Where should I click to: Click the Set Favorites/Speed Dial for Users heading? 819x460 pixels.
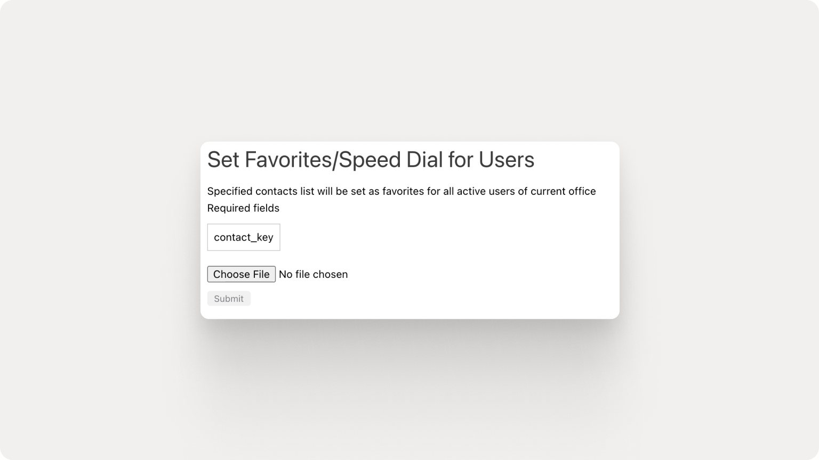(x=371, y=159)
